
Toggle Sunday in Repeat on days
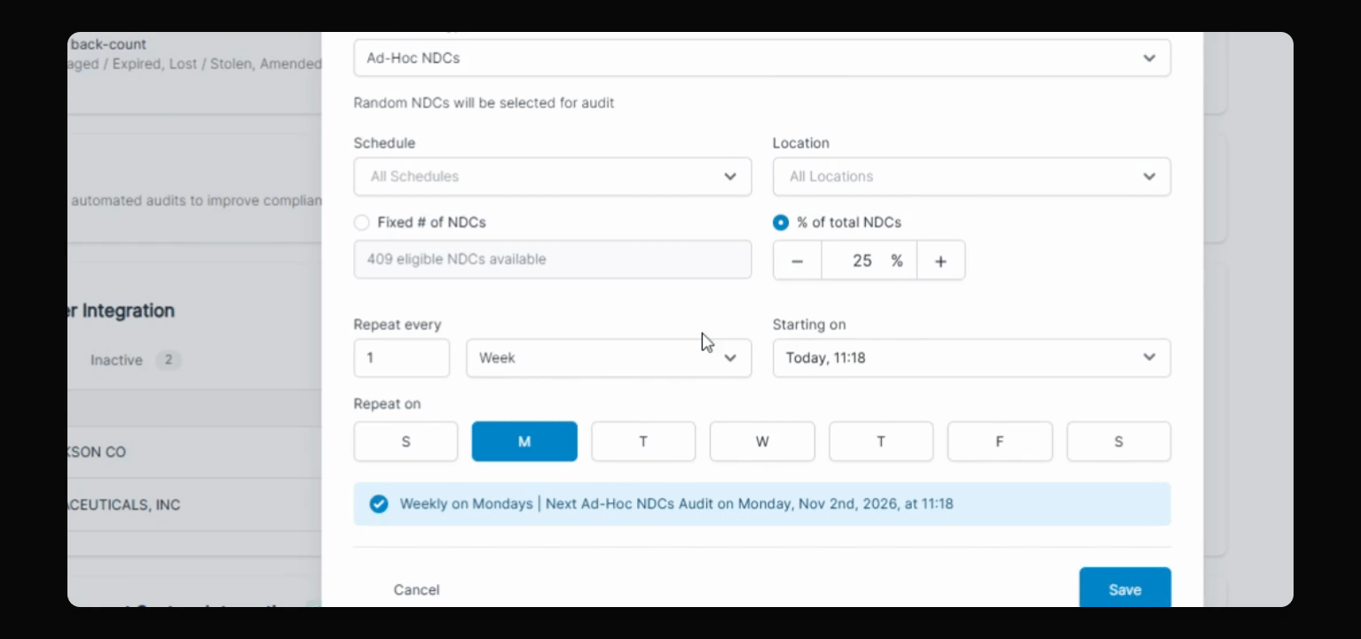pos(405,441)
